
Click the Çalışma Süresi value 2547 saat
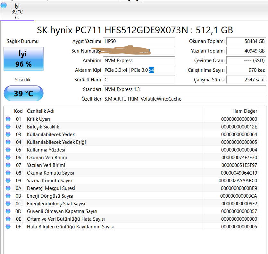click(x=246, y=80)
